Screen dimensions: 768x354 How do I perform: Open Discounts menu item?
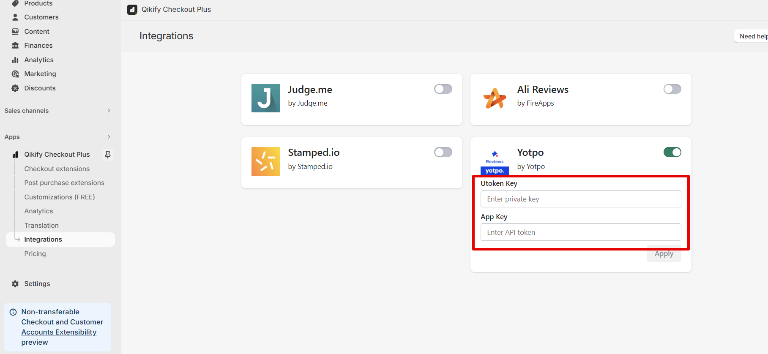pos(40,88)
